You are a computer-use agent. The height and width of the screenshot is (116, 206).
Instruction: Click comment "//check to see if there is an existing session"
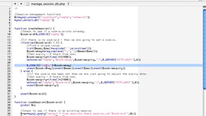pos(56,111)
